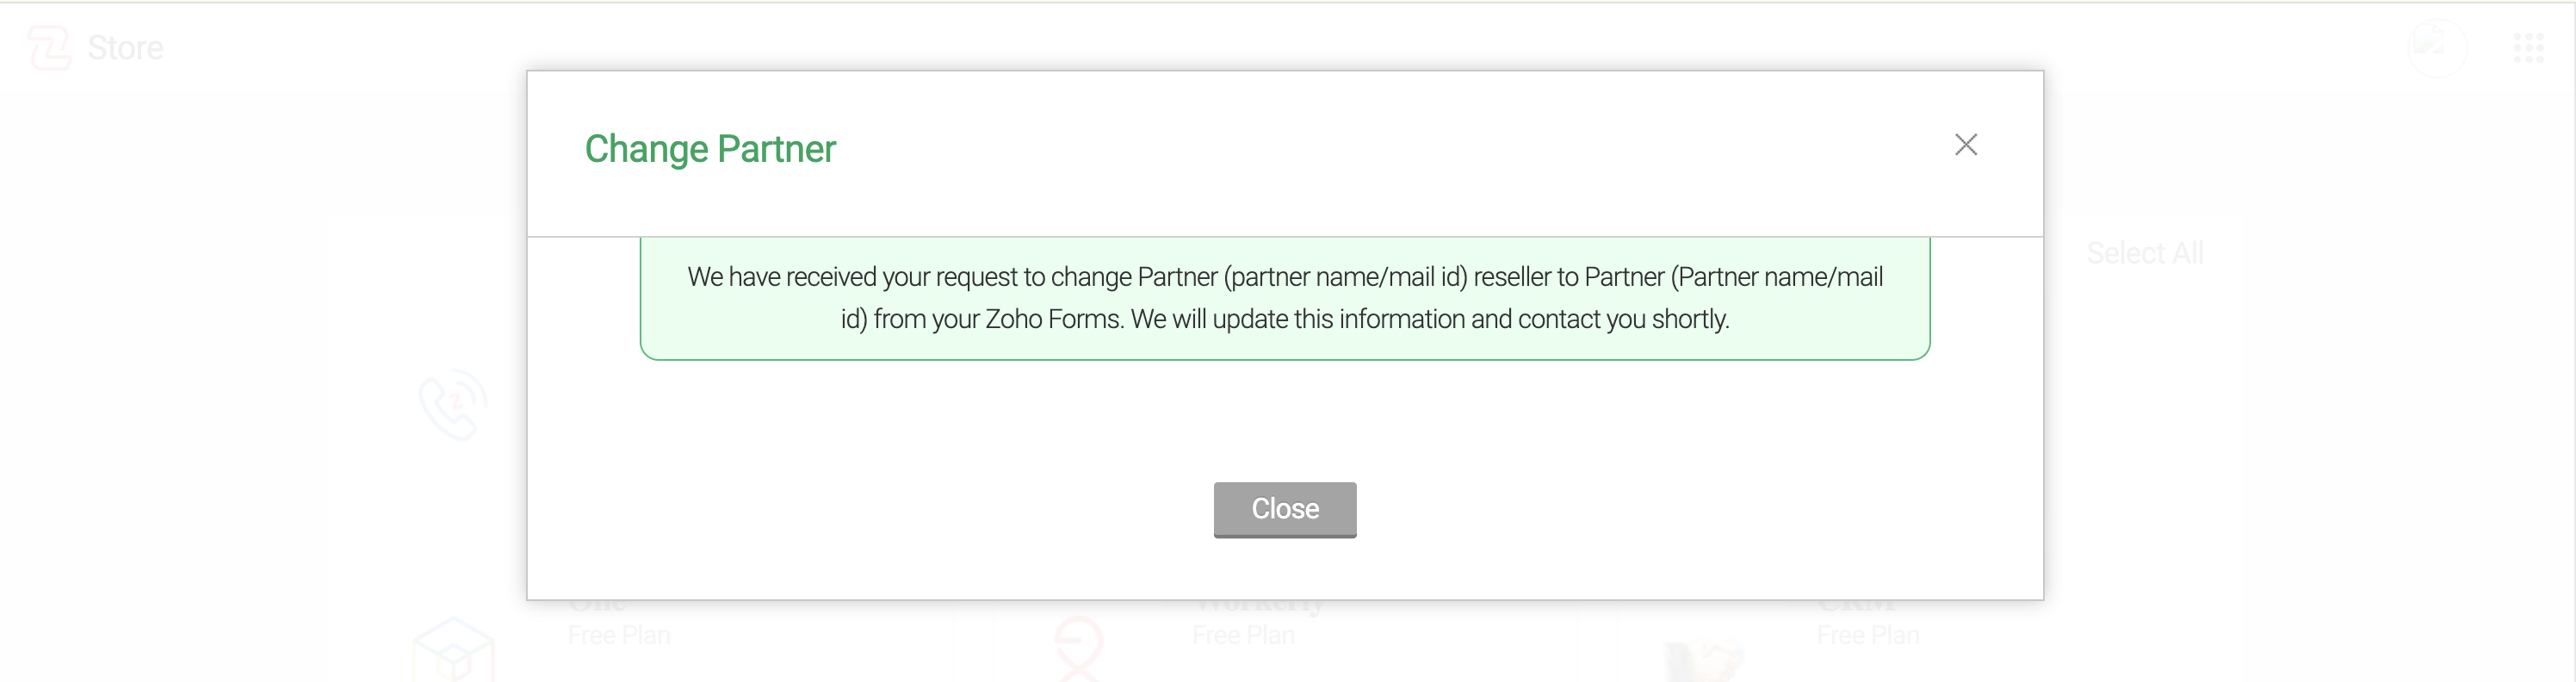
Task: Click the Change Partner dialog heading
Action: coord(710,149)
